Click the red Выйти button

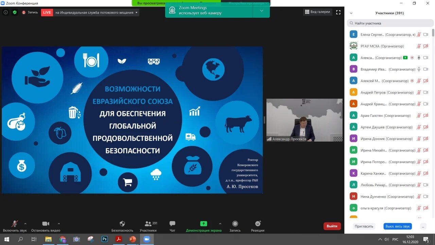pyautogui.click(x=332, y=226)
